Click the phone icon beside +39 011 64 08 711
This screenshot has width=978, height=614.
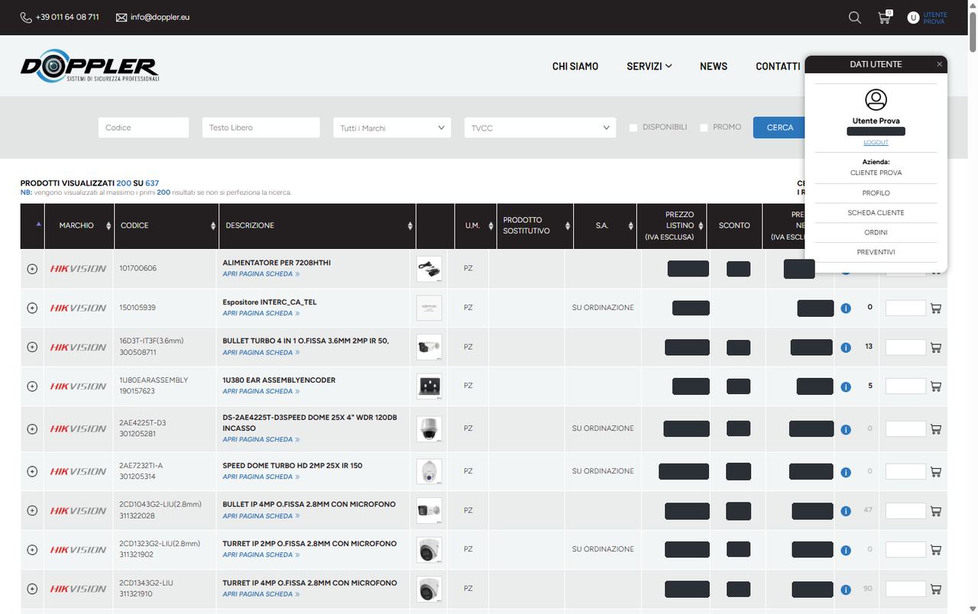pos(26,17)
